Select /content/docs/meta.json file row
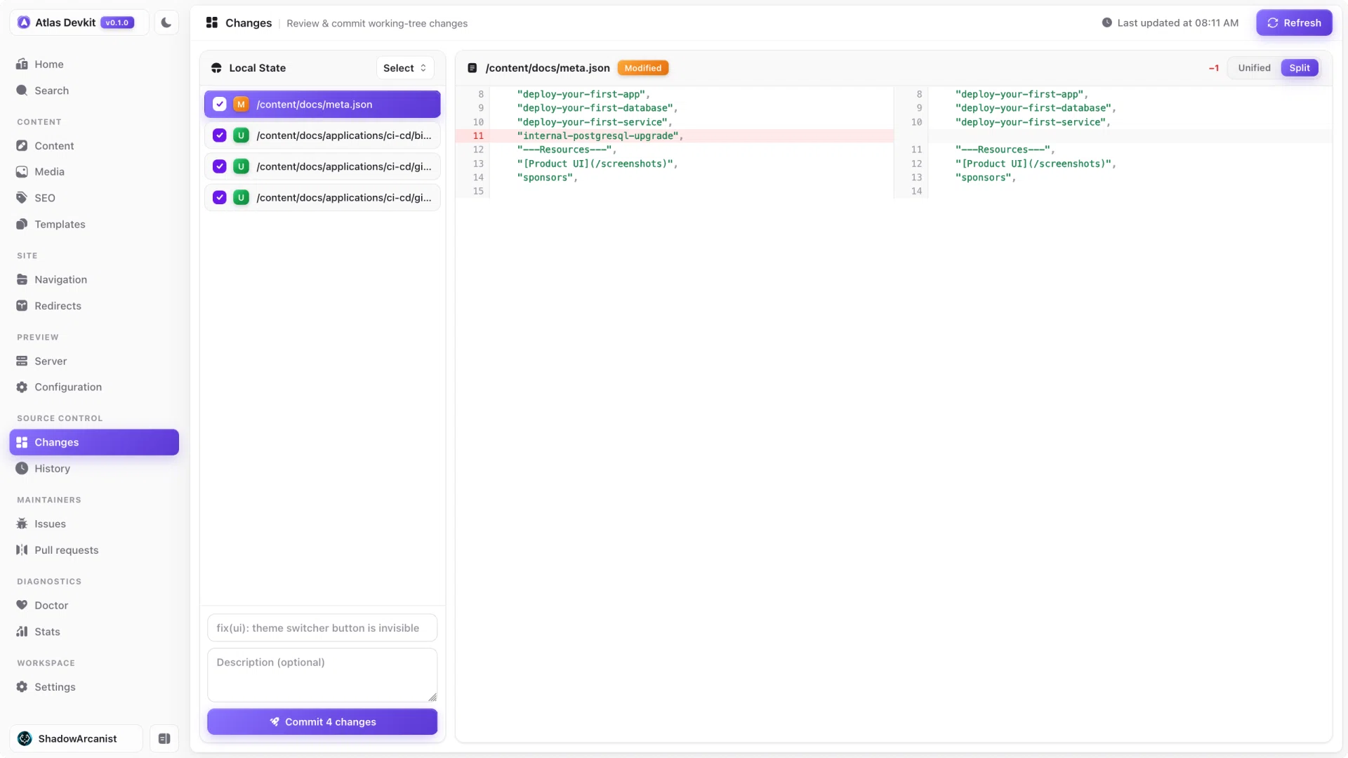 (322, 104)
